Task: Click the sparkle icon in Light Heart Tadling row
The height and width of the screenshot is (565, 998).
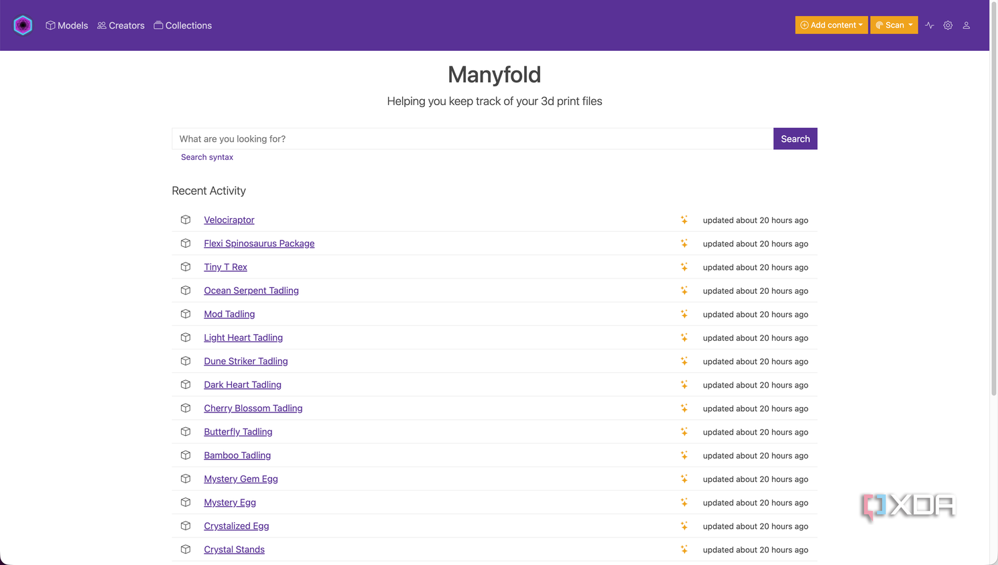Action: (684, 337)
